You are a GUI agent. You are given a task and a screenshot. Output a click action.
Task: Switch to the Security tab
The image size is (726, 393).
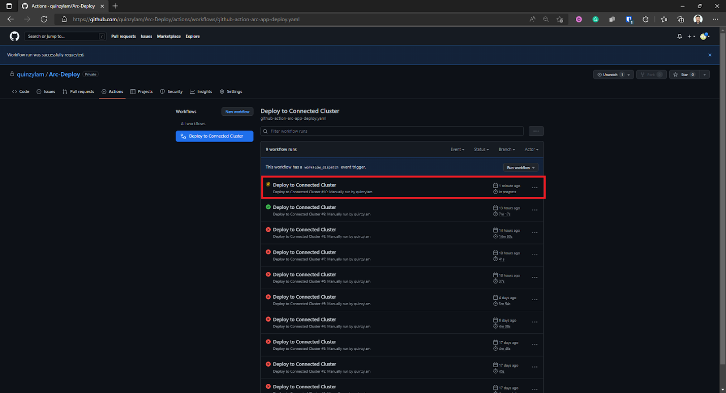pos(171,92)
